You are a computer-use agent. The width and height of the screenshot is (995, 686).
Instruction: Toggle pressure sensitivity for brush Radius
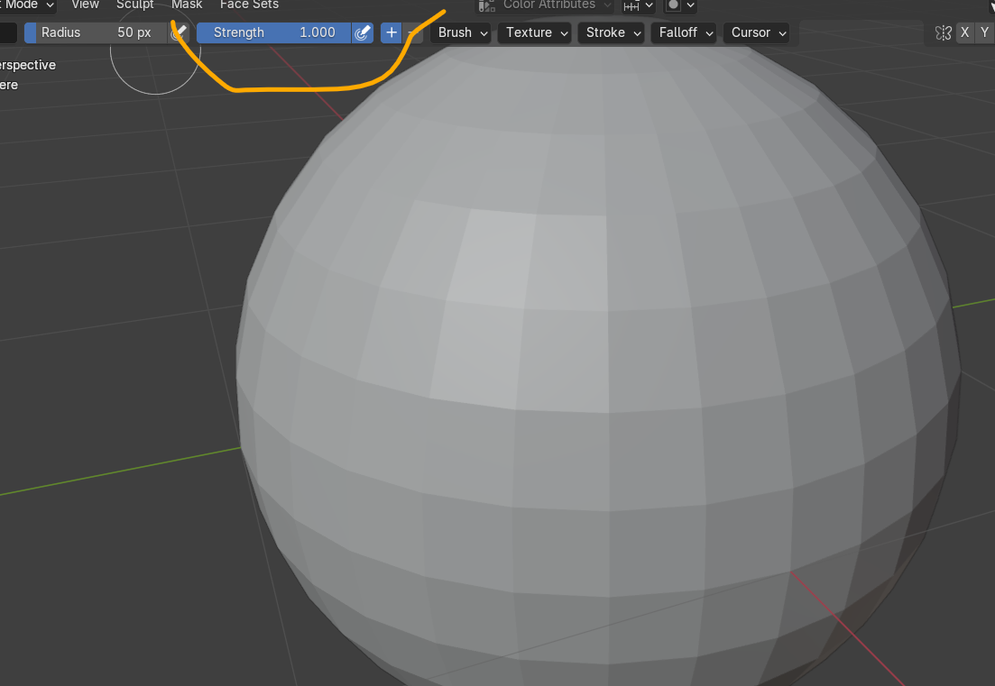179,32
